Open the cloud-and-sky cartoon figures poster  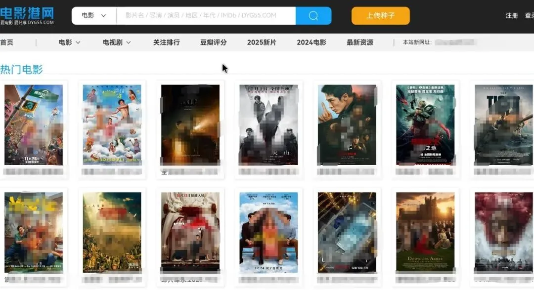pos(112,125)
